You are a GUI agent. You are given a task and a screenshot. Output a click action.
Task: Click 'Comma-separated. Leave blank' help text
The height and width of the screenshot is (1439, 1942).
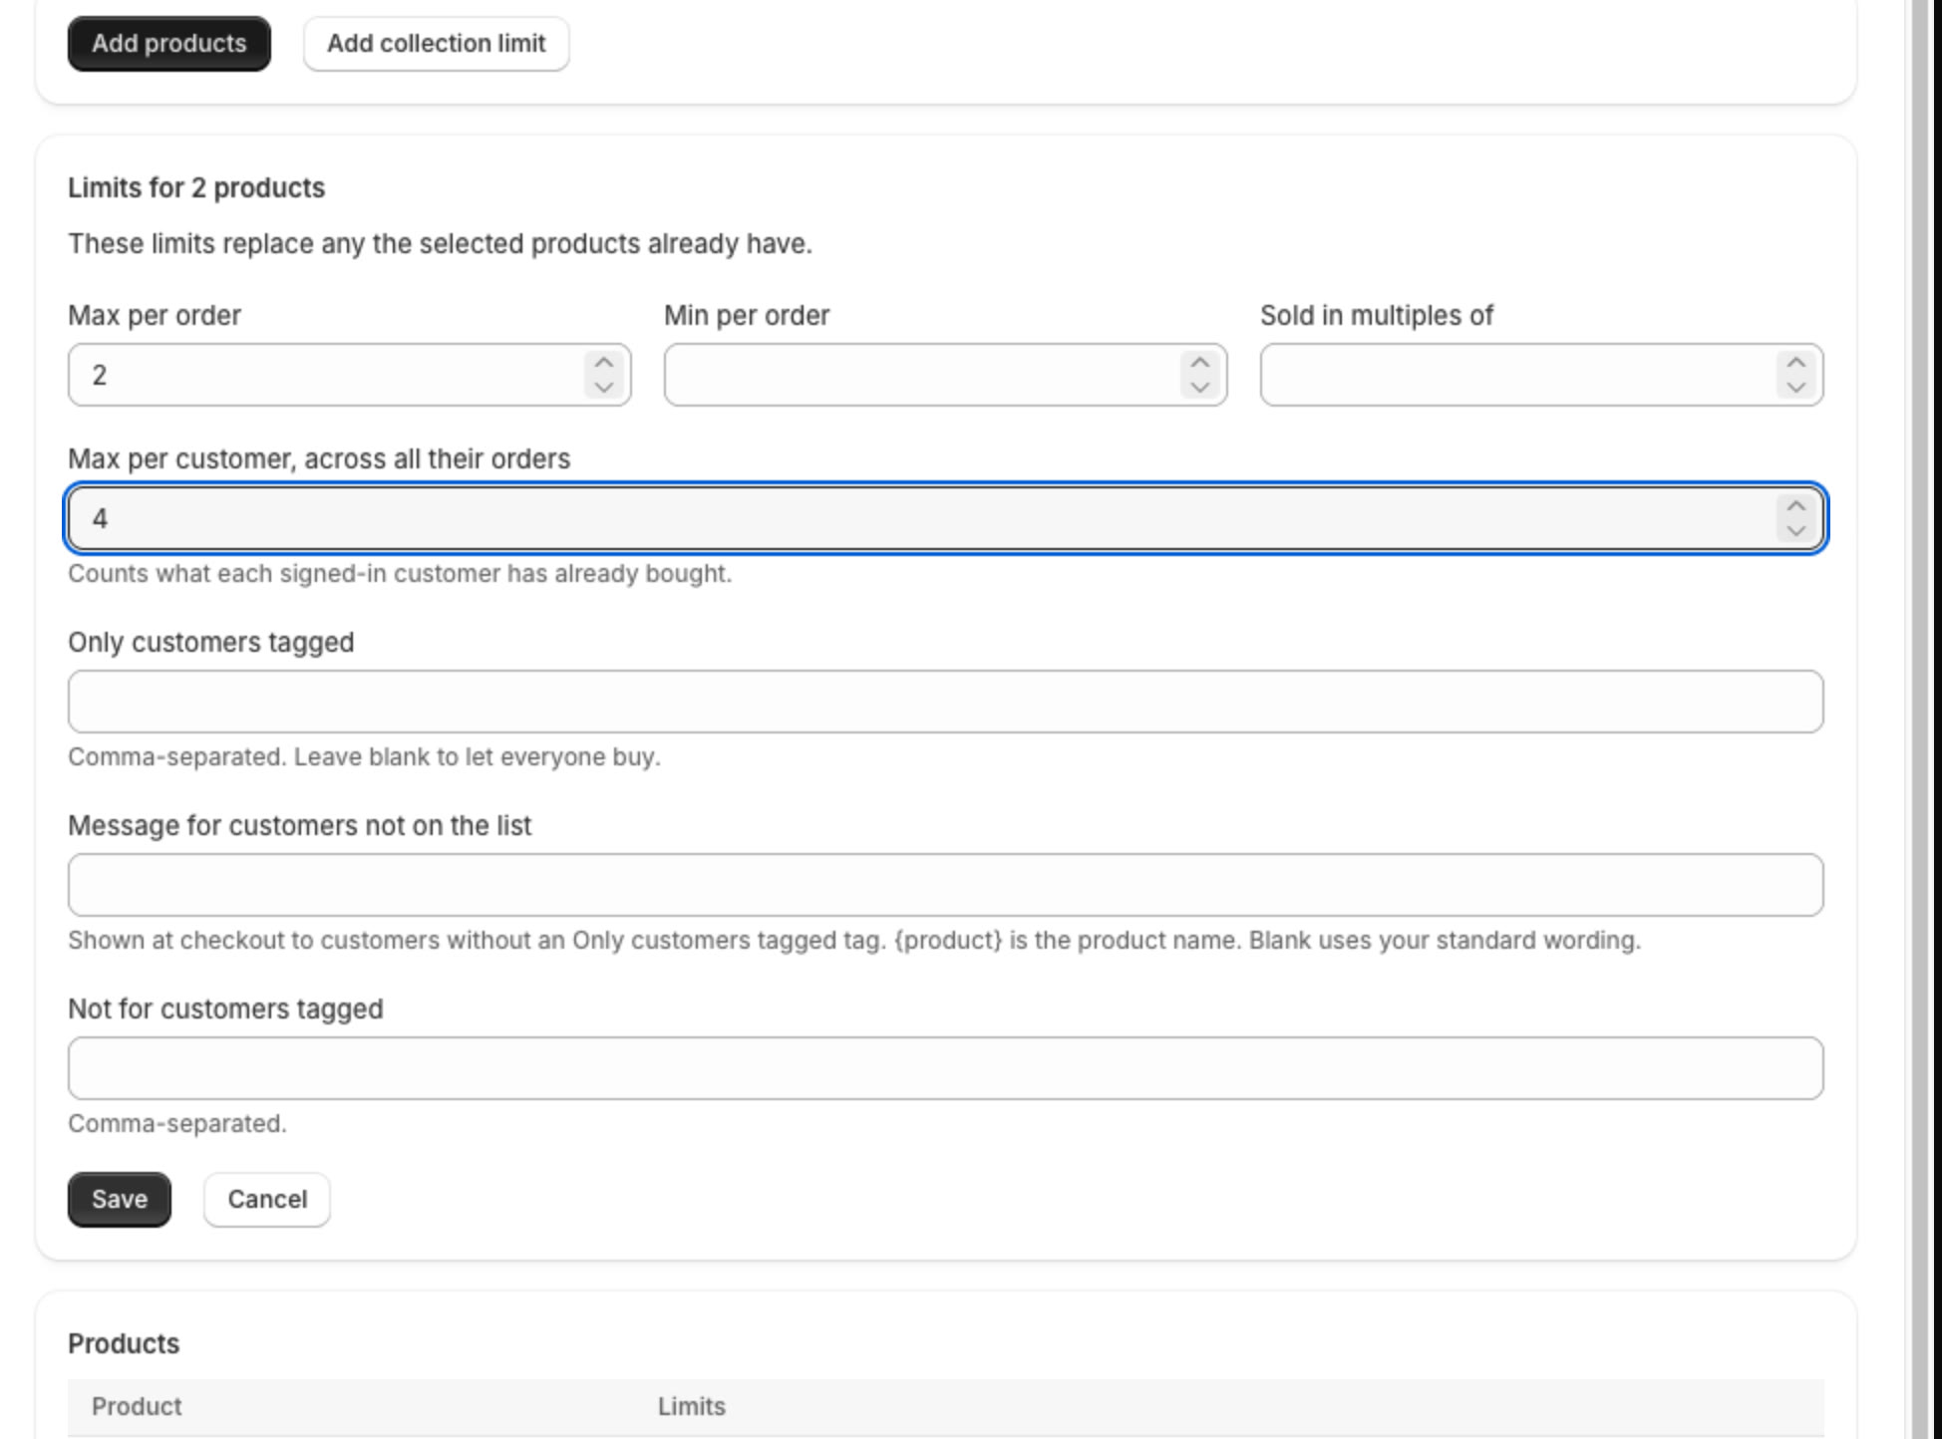coord(364,757)
